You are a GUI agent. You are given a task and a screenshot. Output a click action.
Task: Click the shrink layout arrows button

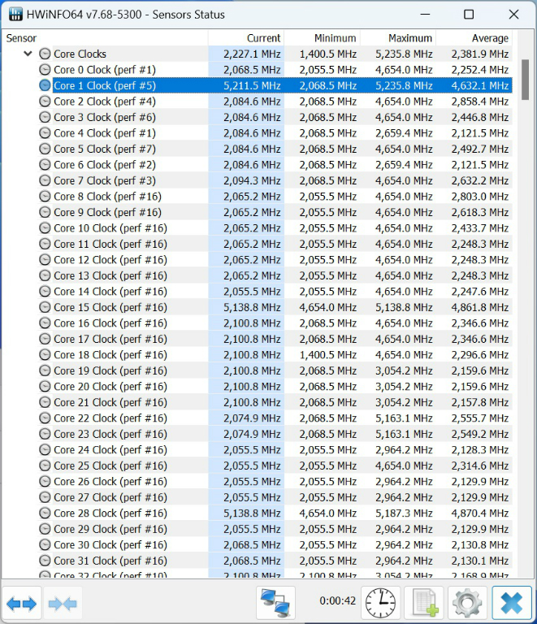[x=63, y=604]
